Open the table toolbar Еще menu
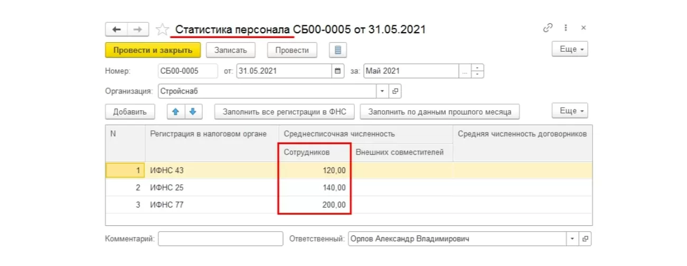 pyautogui.click(x=570, y=111)
